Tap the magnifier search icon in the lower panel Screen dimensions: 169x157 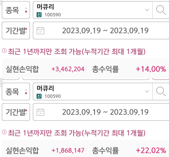[x=161, y=92]
